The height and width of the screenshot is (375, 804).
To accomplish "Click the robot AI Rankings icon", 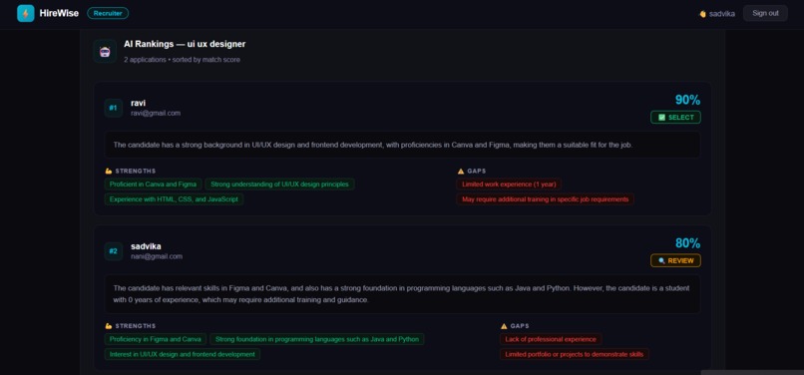I will click(105, 51).
